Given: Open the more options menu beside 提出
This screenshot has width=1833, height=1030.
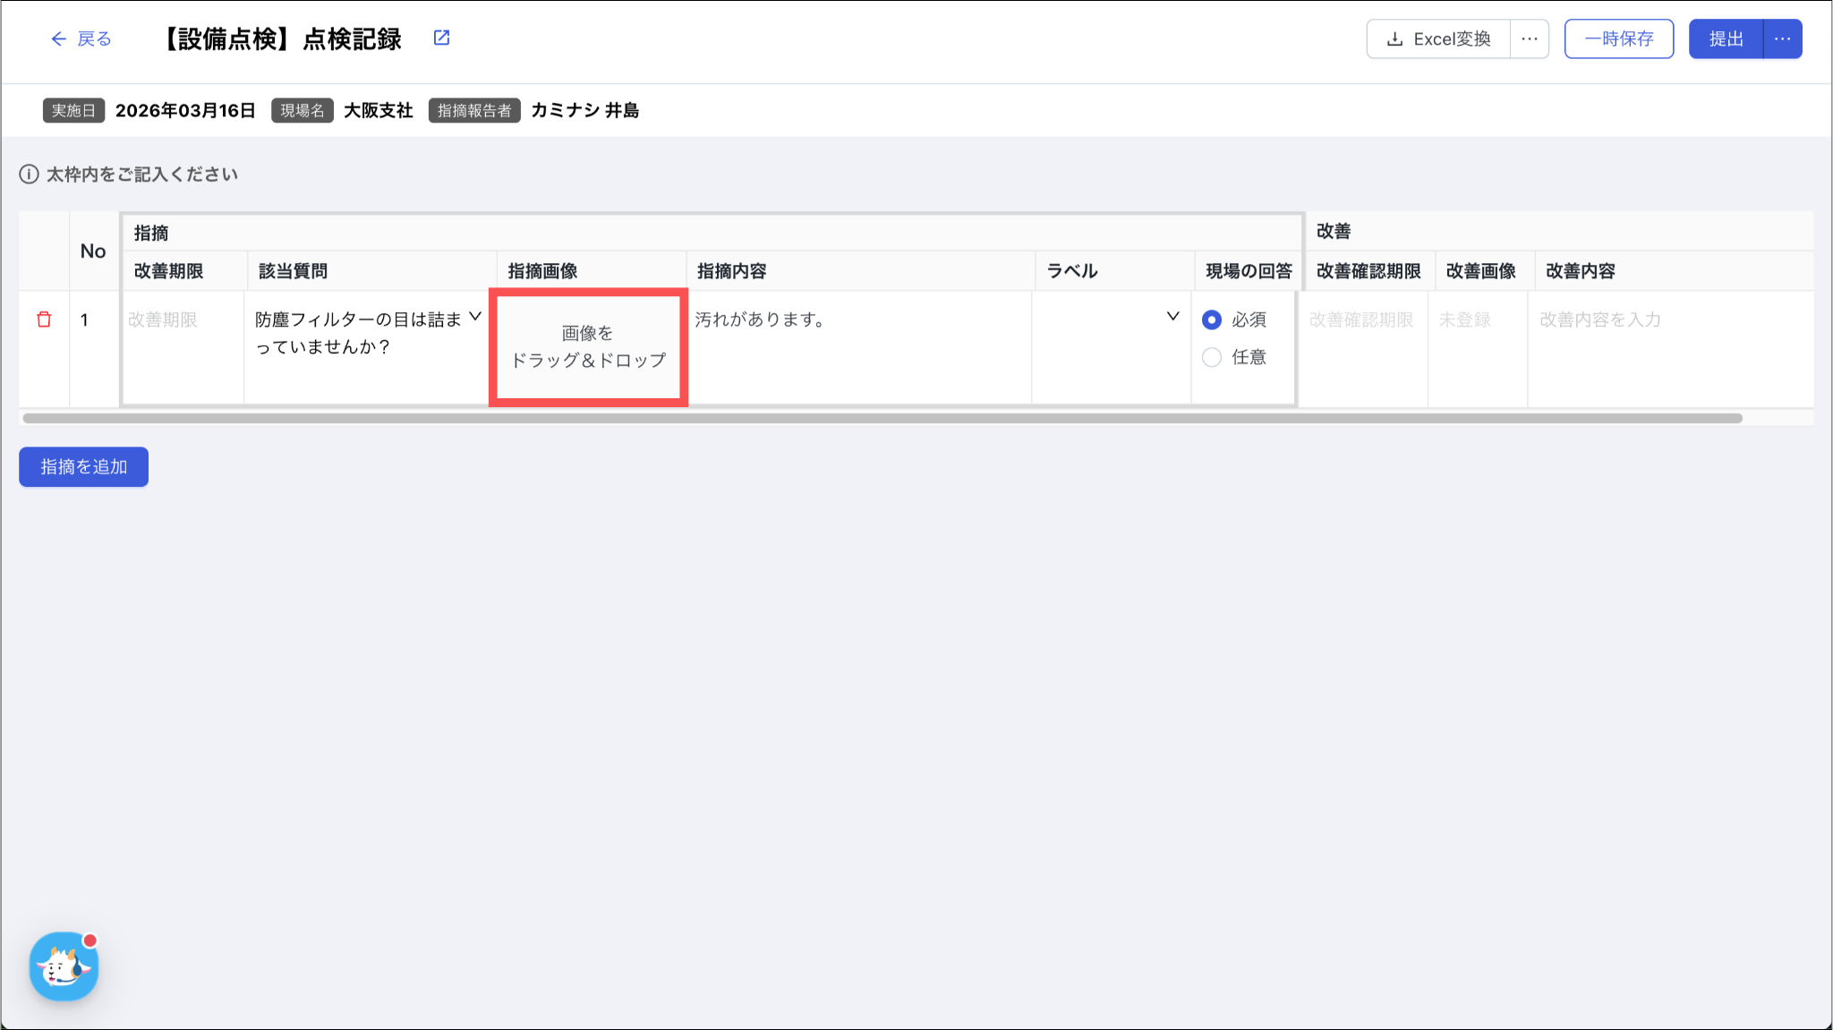Looking at the screenshot, I should click(x=1782, y=38).
